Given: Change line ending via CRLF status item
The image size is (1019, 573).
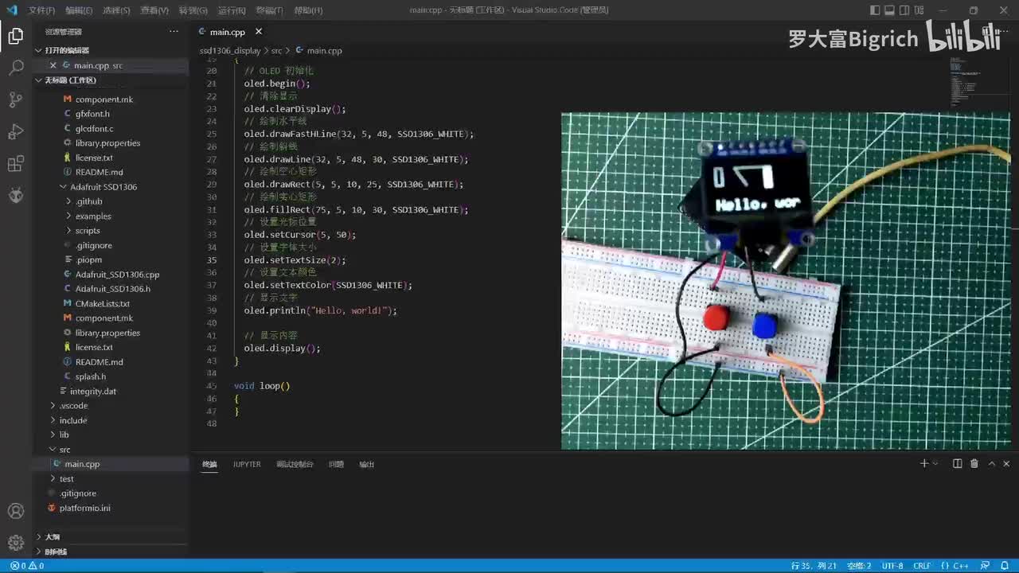Looking at the screenshot, I should 922,566.
